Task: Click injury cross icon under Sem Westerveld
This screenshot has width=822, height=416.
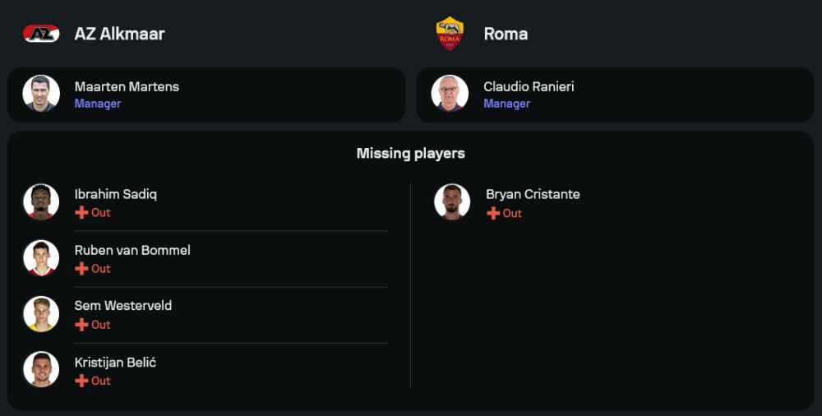Action: click(x=81, y=325)
